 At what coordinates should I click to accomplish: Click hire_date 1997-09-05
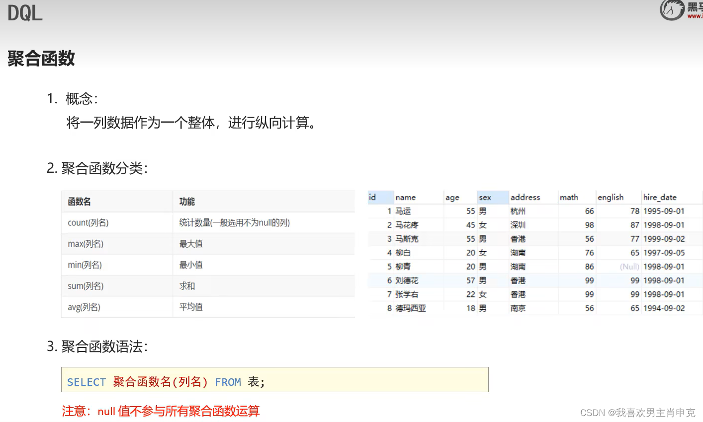(664, 253)
